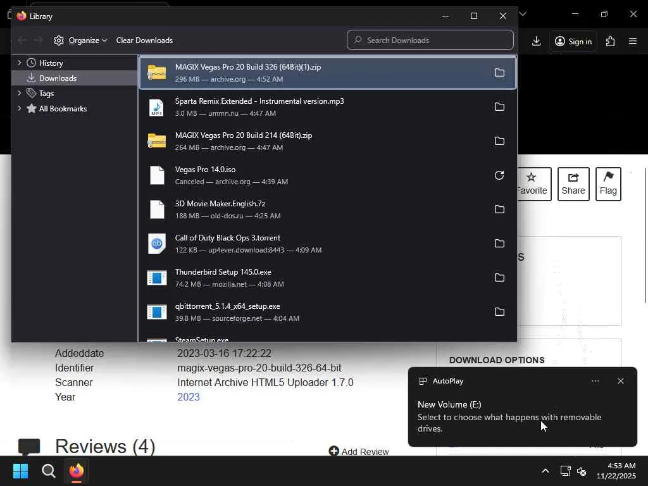
Task: Click the zip file icon of MAGIX Build 326
Action: 157,73
